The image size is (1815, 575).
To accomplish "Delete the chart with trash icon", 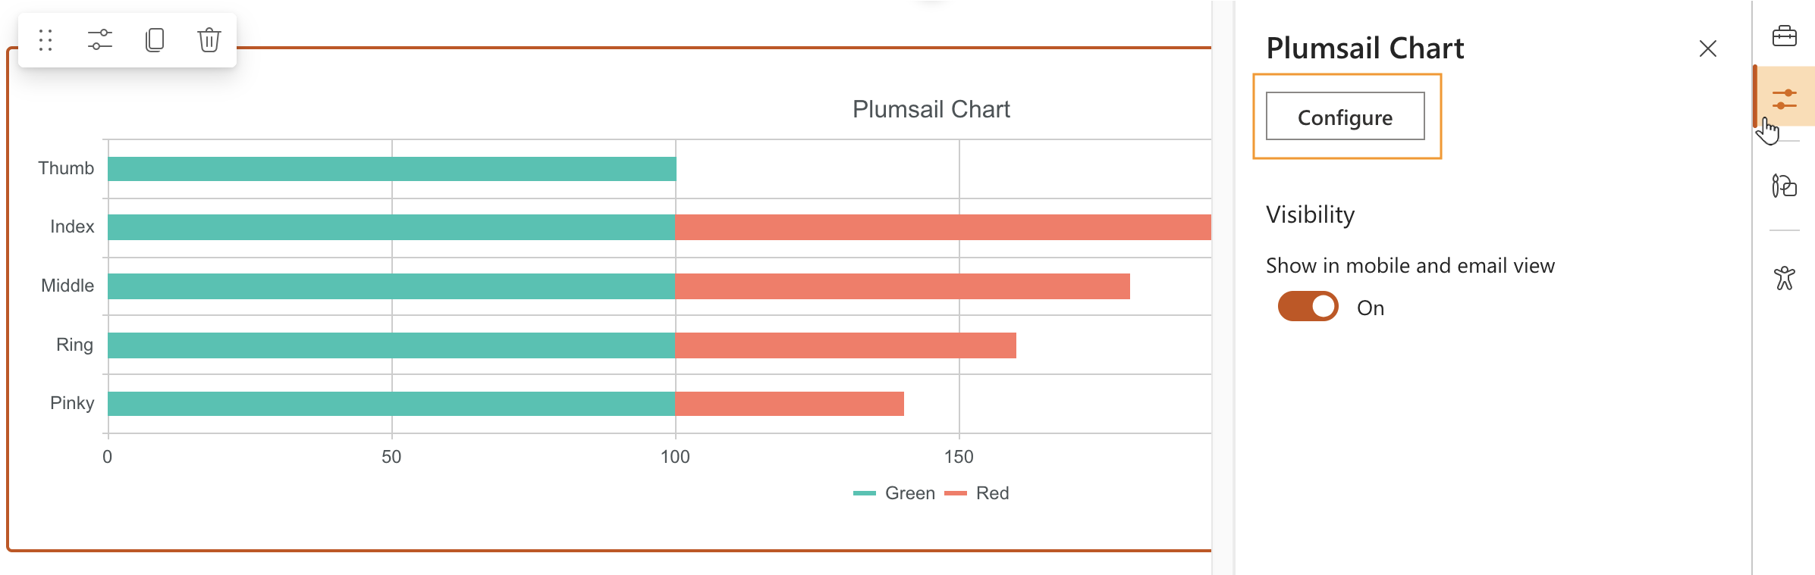I will [209, 40].
